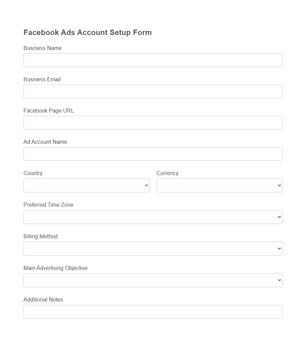Viewport: 306px width, 343px height.
Task: Click the Country dropdown chevron
Action: tap(146, 185)
